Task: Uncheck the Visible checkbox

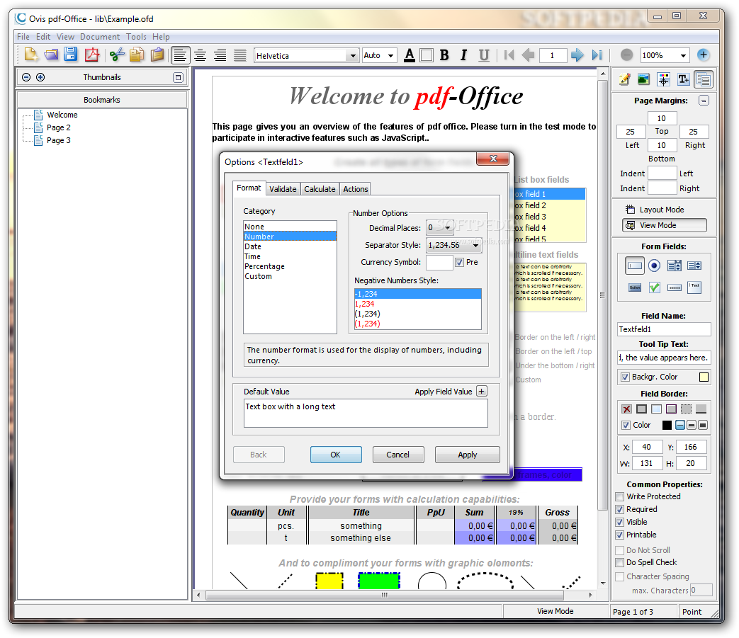Action: tap(620, 522)
